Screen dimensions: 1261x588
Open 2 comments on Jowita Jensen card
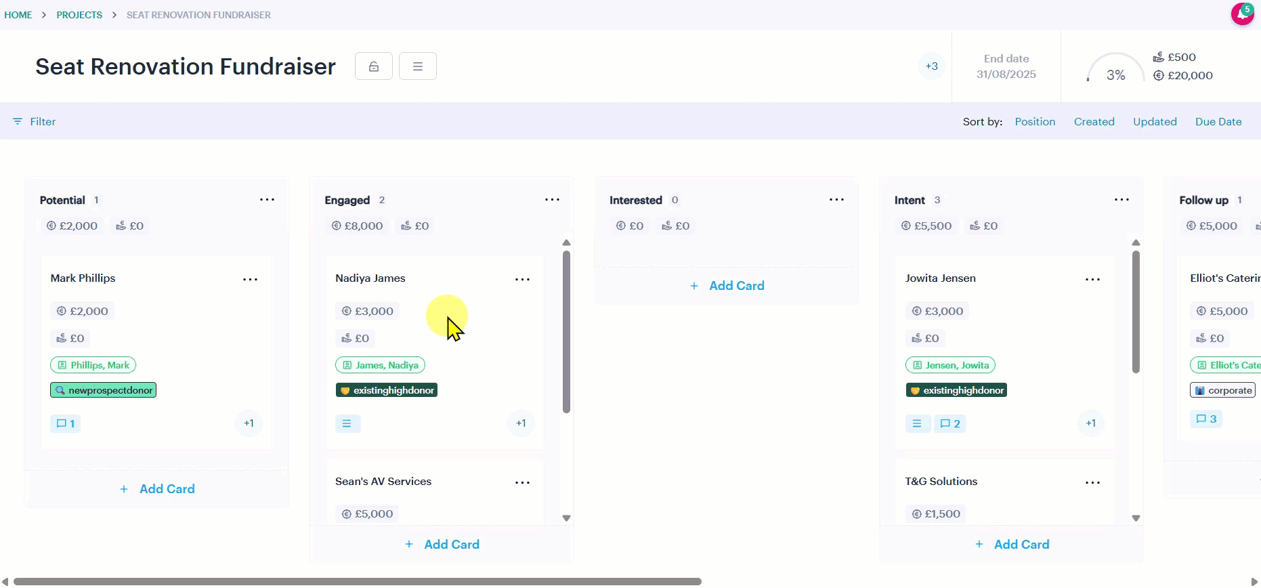pyautogui.click(x=950, y=423)
